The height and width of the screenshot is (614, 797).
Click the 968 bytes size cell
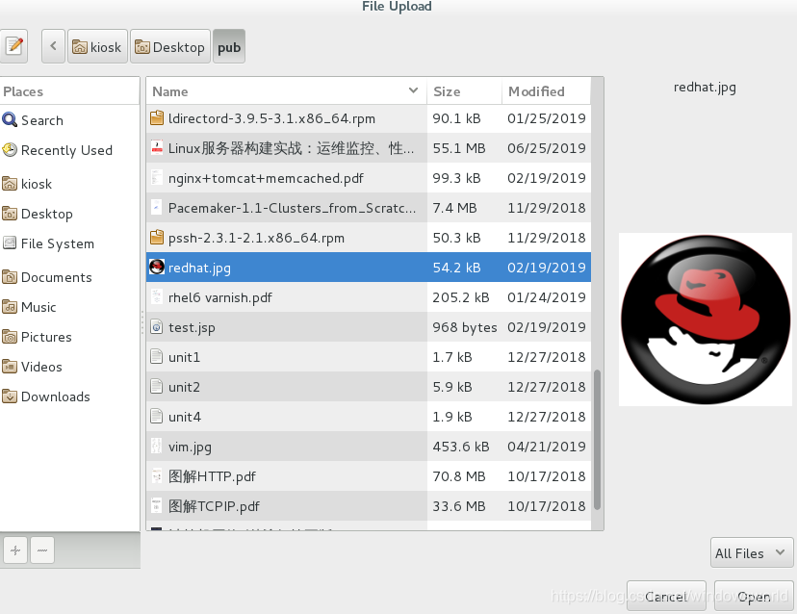[x=465, y=327]
